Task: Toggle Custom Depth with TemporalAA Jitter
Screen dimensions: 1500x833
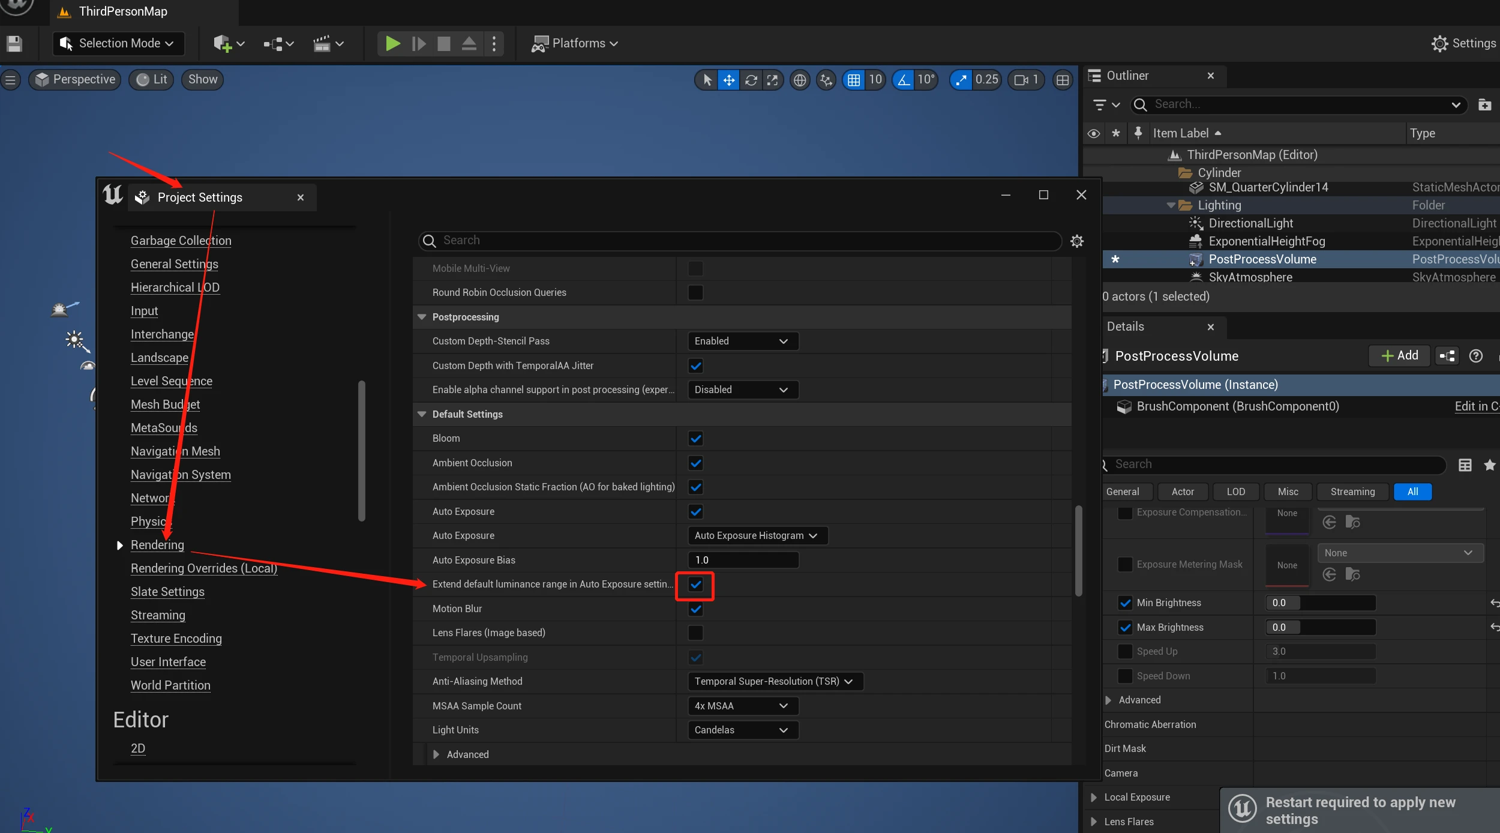Action: pos(695,366)
